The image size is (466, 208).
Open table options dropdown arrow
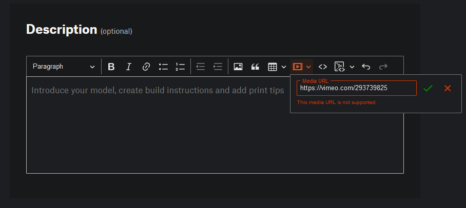[283, 67]
